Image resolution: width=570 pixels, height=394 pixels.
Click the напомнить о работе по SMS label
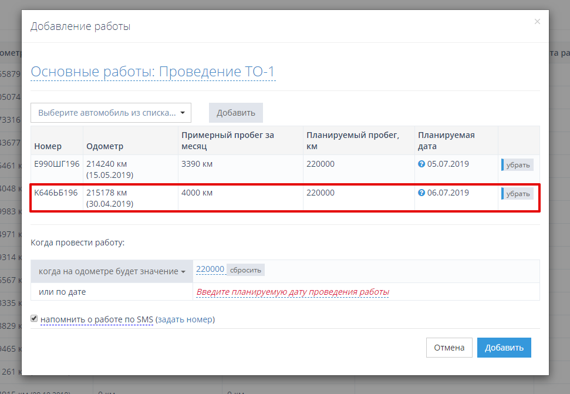point(97,319)
